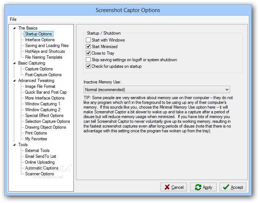259x203 pixels.
Task: Collapse Basic Capturing tree section
Action: click(x=14, y=63)
